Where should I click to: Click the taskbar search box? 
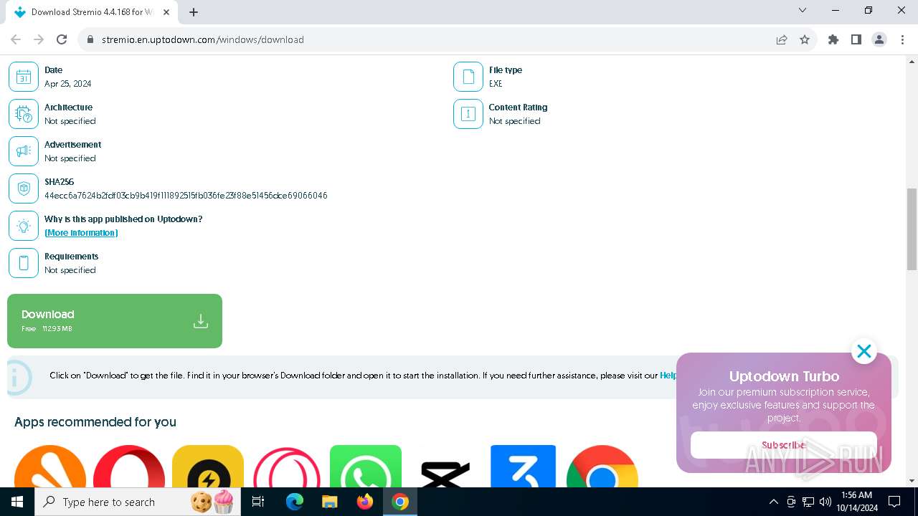(136, 502)
